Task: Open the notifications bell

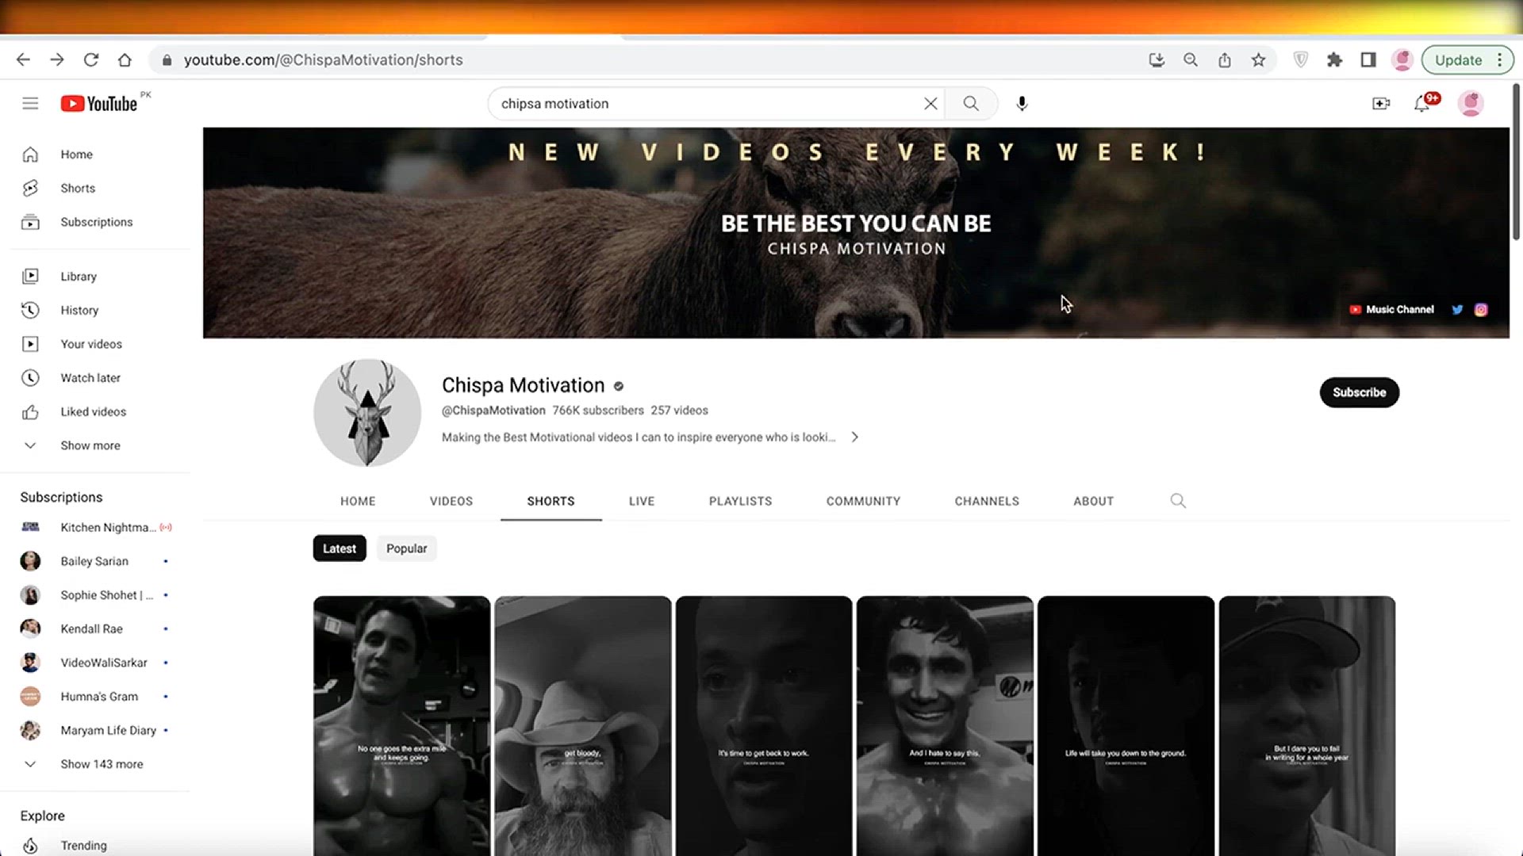Action: 1422,103
